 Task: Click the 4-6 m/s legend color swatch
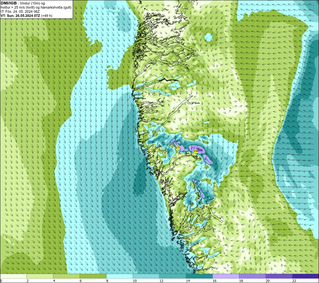(67, 276)
